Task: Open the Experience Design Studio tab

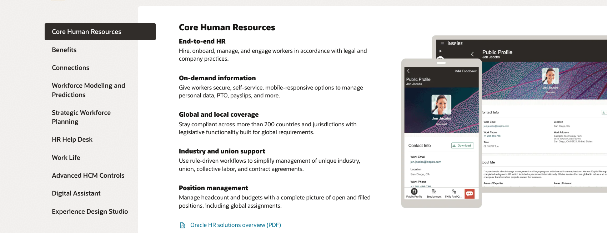Action: click(90, 212)
